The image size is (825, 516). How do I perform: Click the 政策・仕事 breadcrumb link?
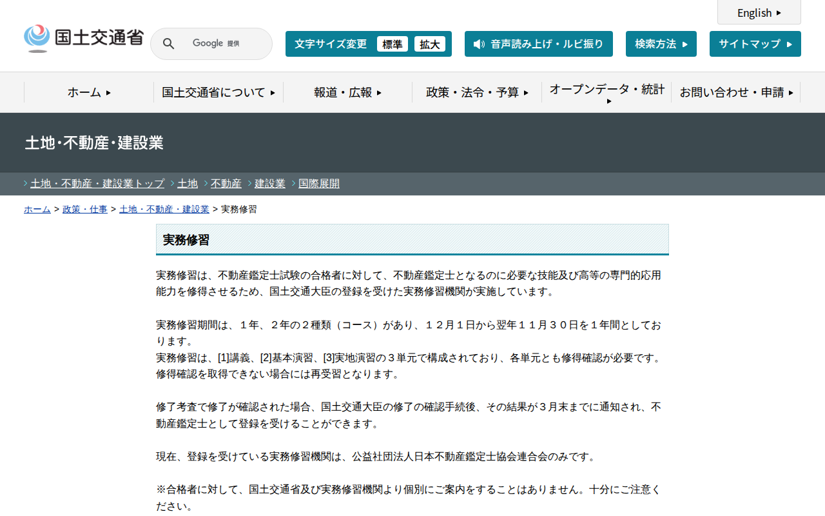point(85,209)
